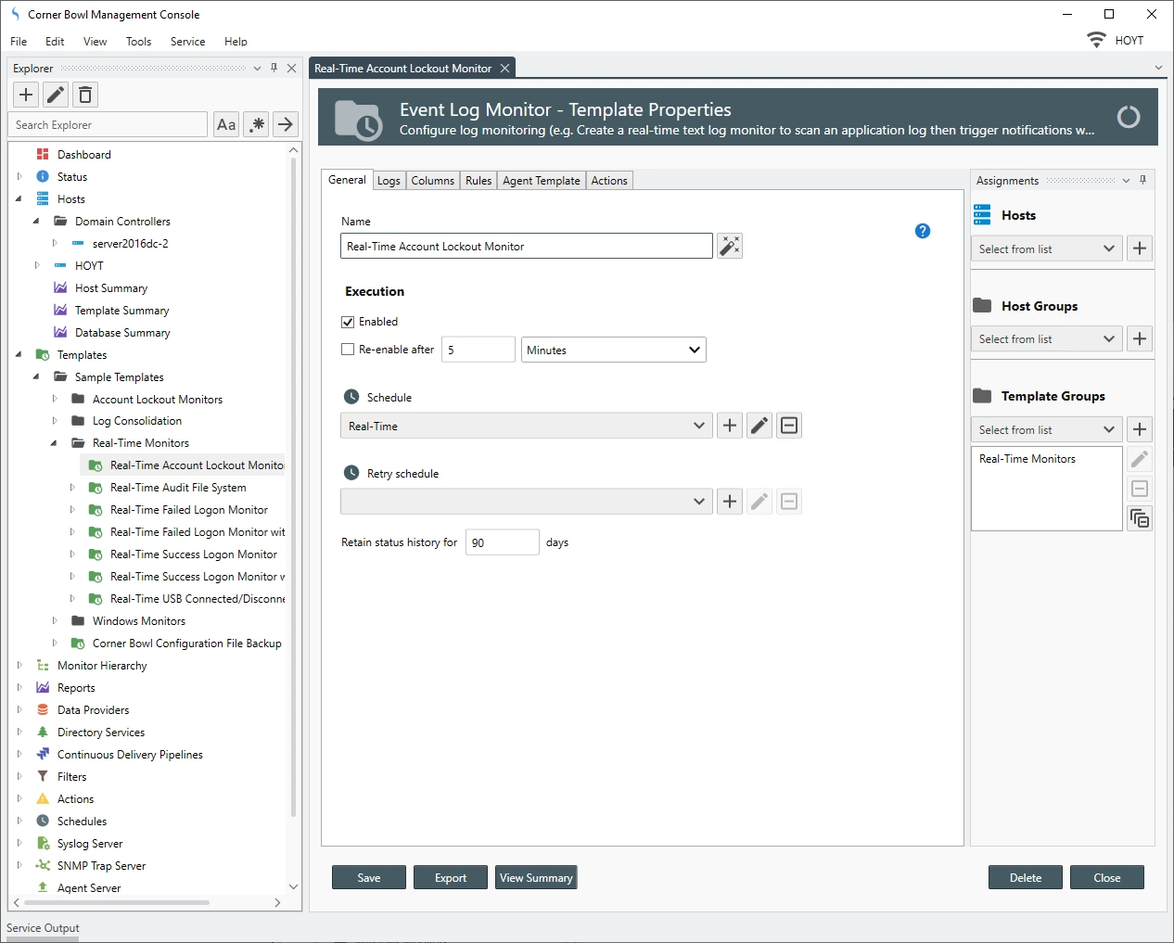The image size is (1174, 943).
Task: Open the blue help question mark icon
Action: 922,231
